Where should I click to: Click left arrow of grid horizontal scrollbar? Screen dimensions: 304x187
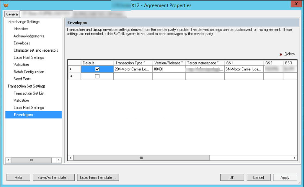[71, 158]
